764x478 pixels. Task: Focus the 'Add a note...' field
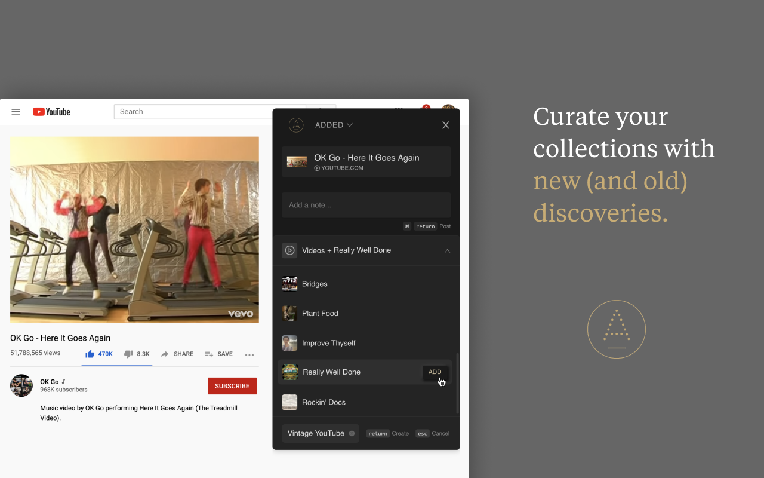[366, 205]
